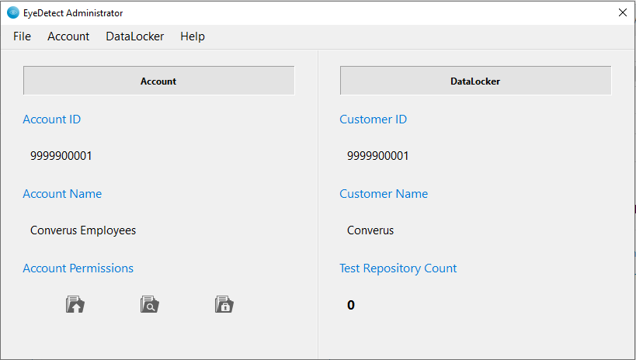636x360 pixels.
Task: Click the DataLocker header button
Action: click(x=475, y=81)
